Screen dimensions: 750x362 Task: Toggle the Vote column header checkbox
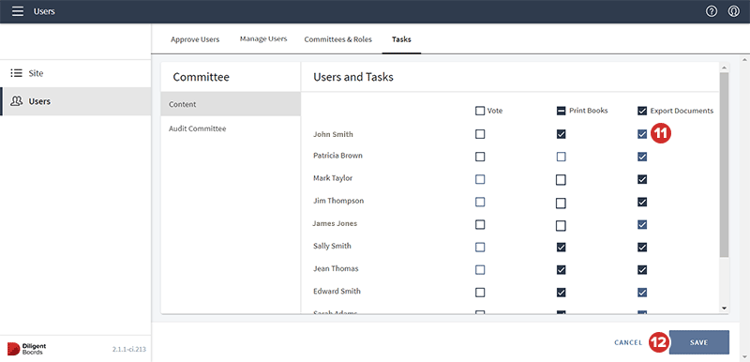480,111
